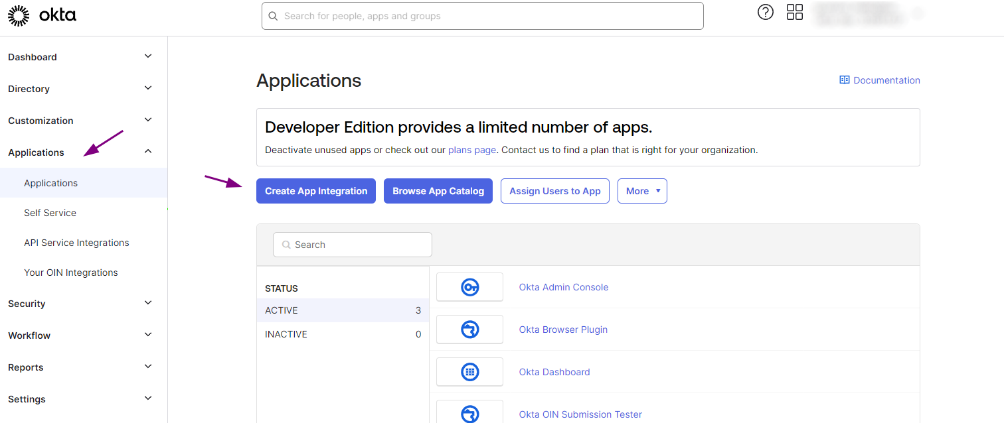Click the Documentation book icon
Screen dimensions: 1004x423
coord(844,80)
